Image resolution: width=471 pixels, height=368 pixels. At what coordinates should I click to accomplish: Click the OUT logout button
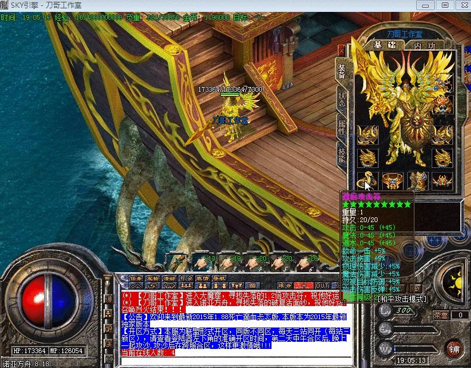[322, 285]
